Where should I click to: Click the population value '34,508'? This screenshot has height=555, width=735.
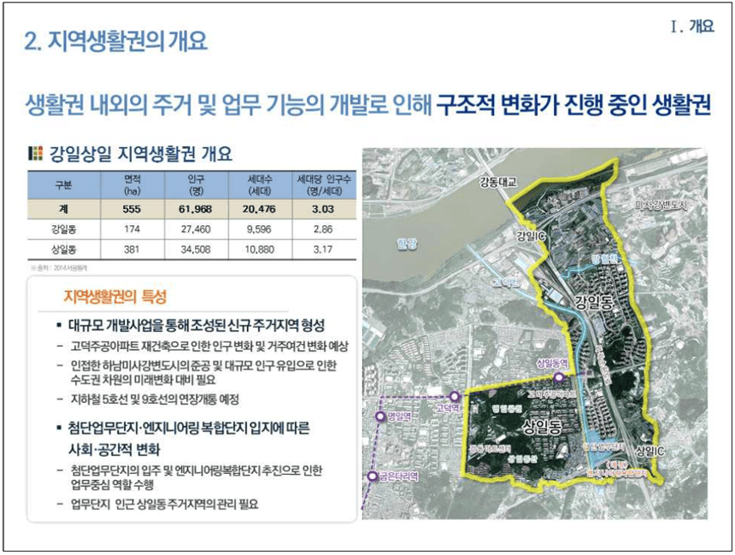[x=196, y=249]
